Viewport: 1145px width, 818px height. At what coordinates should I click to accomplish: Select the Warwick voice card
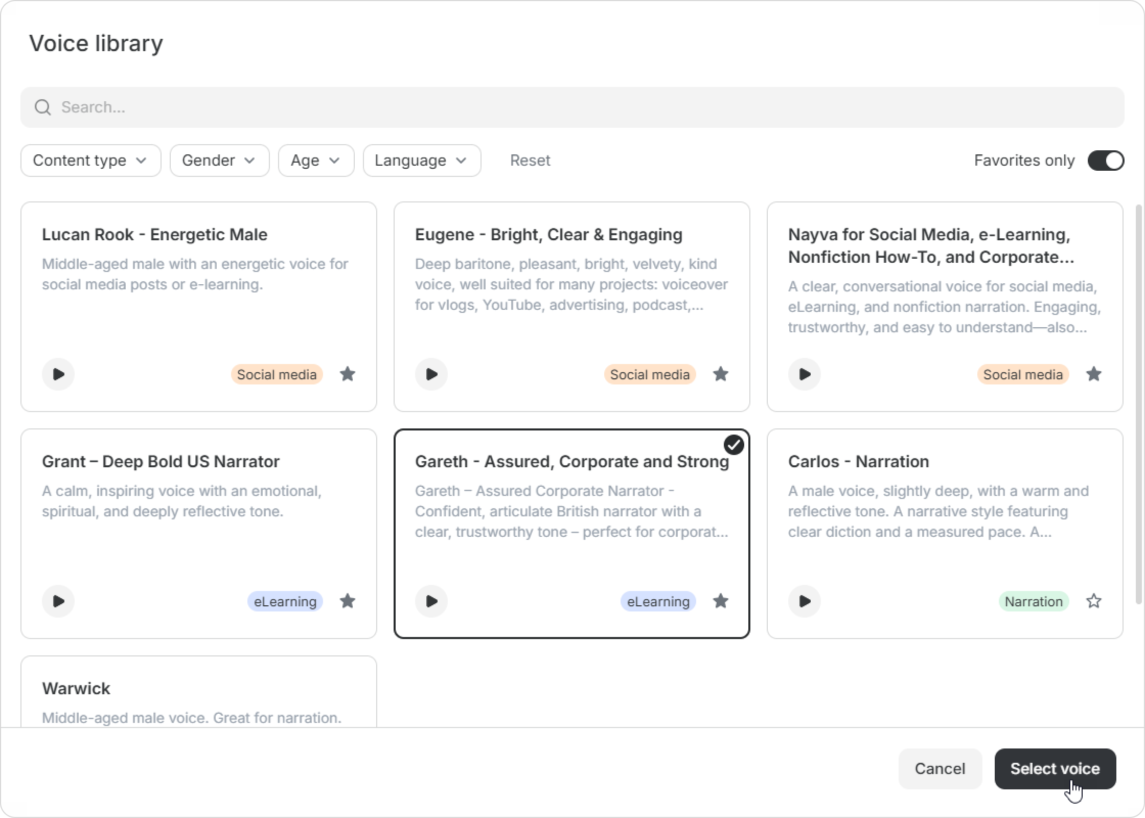(x=199, y=692)
